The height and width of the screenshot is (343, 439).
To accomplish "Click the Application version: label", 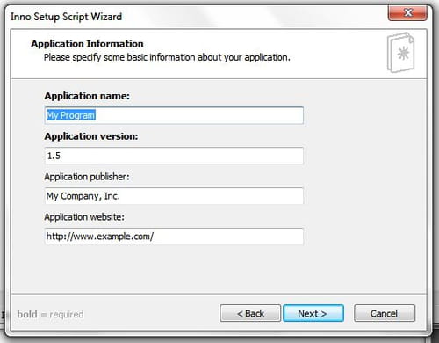I will click(x=91, y=136).
